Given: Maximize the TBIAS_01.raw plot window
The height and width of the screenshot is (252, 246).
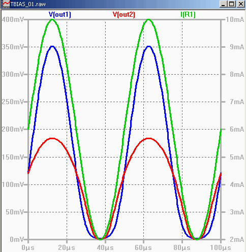Looking at the screenshot, I should [232, 4].
